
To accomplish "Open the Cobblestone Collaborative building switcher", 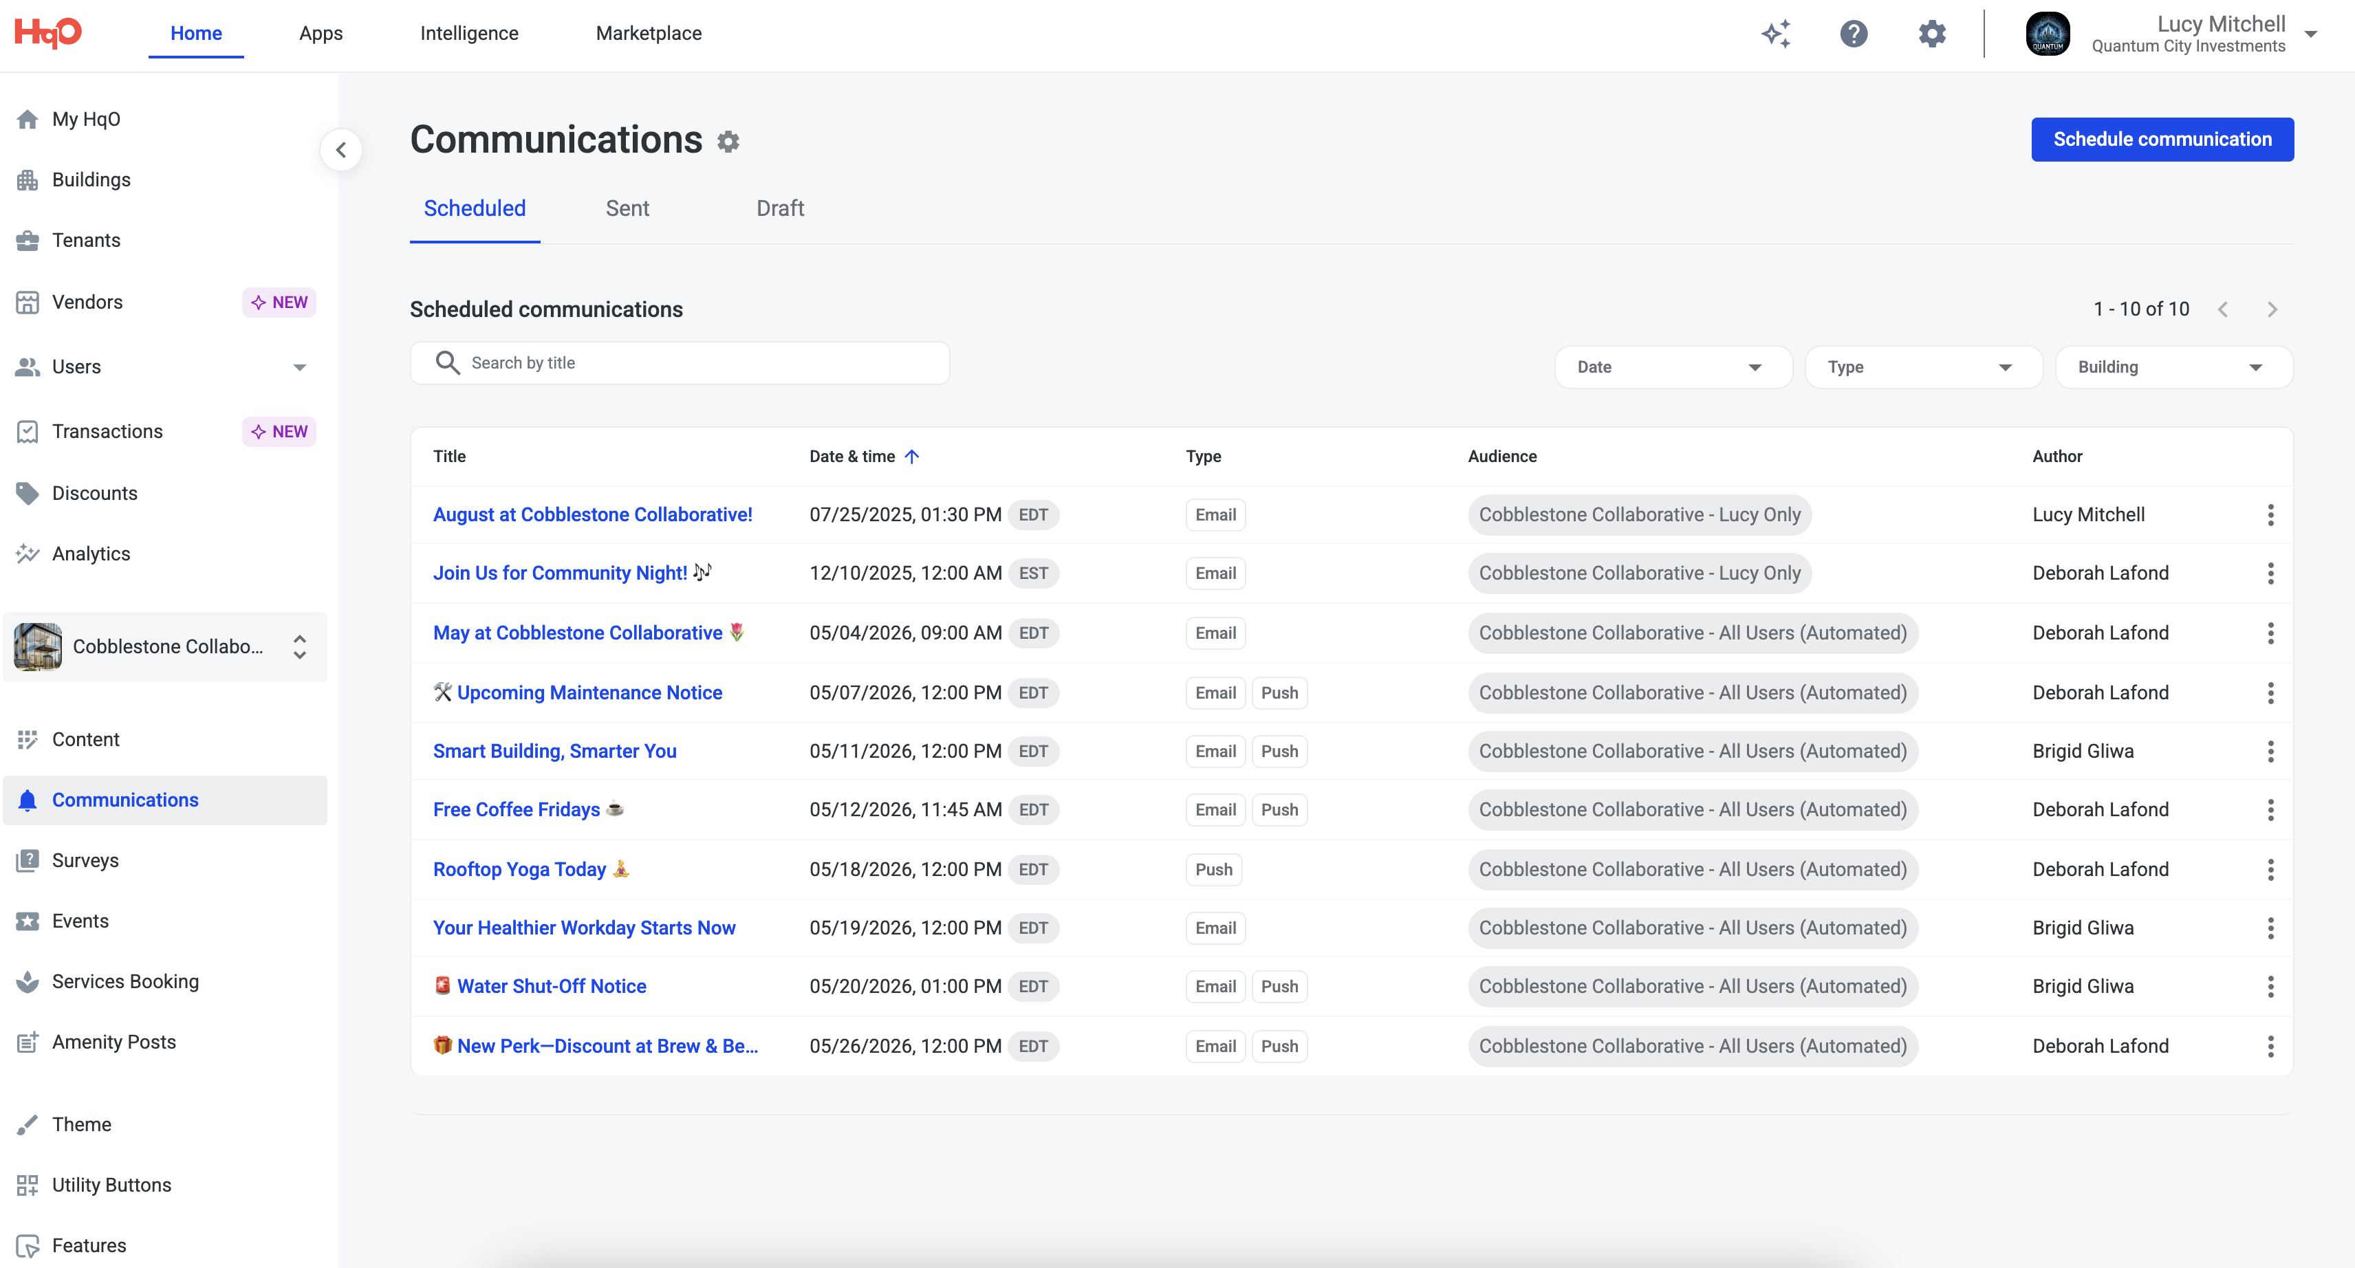I will tap(164, 647).
